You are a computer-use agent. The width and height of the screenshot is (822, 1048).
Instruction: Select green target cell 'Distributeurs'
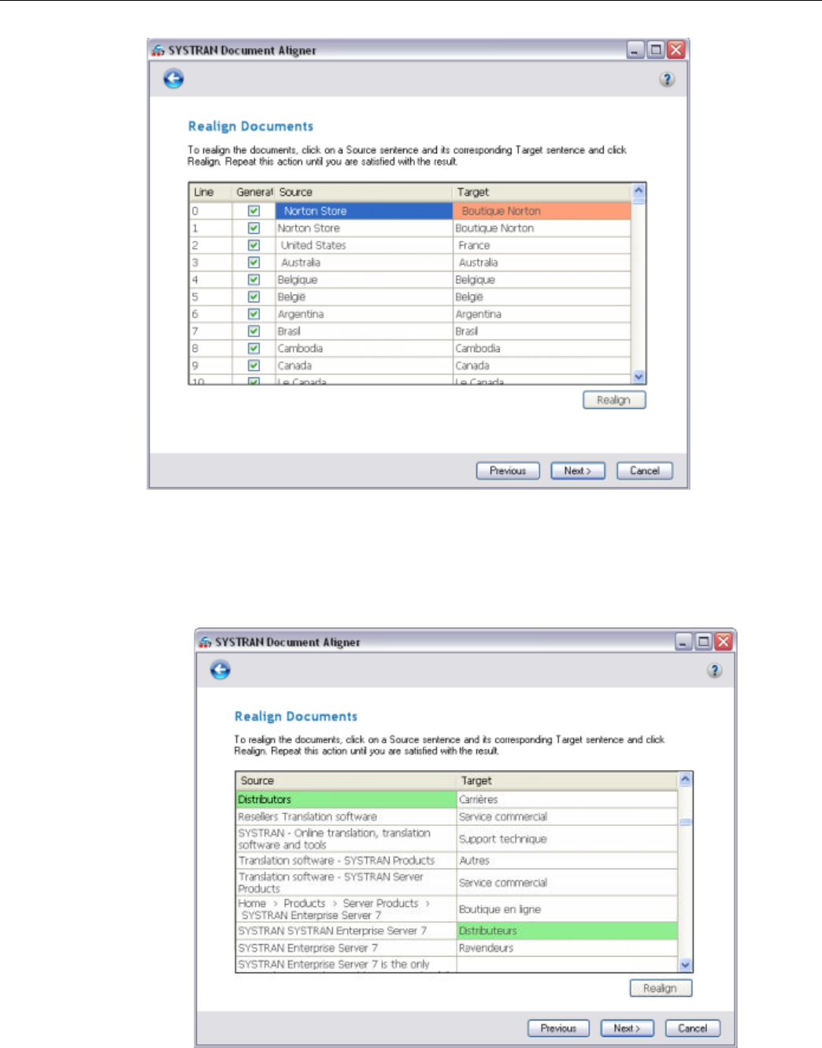567,931
